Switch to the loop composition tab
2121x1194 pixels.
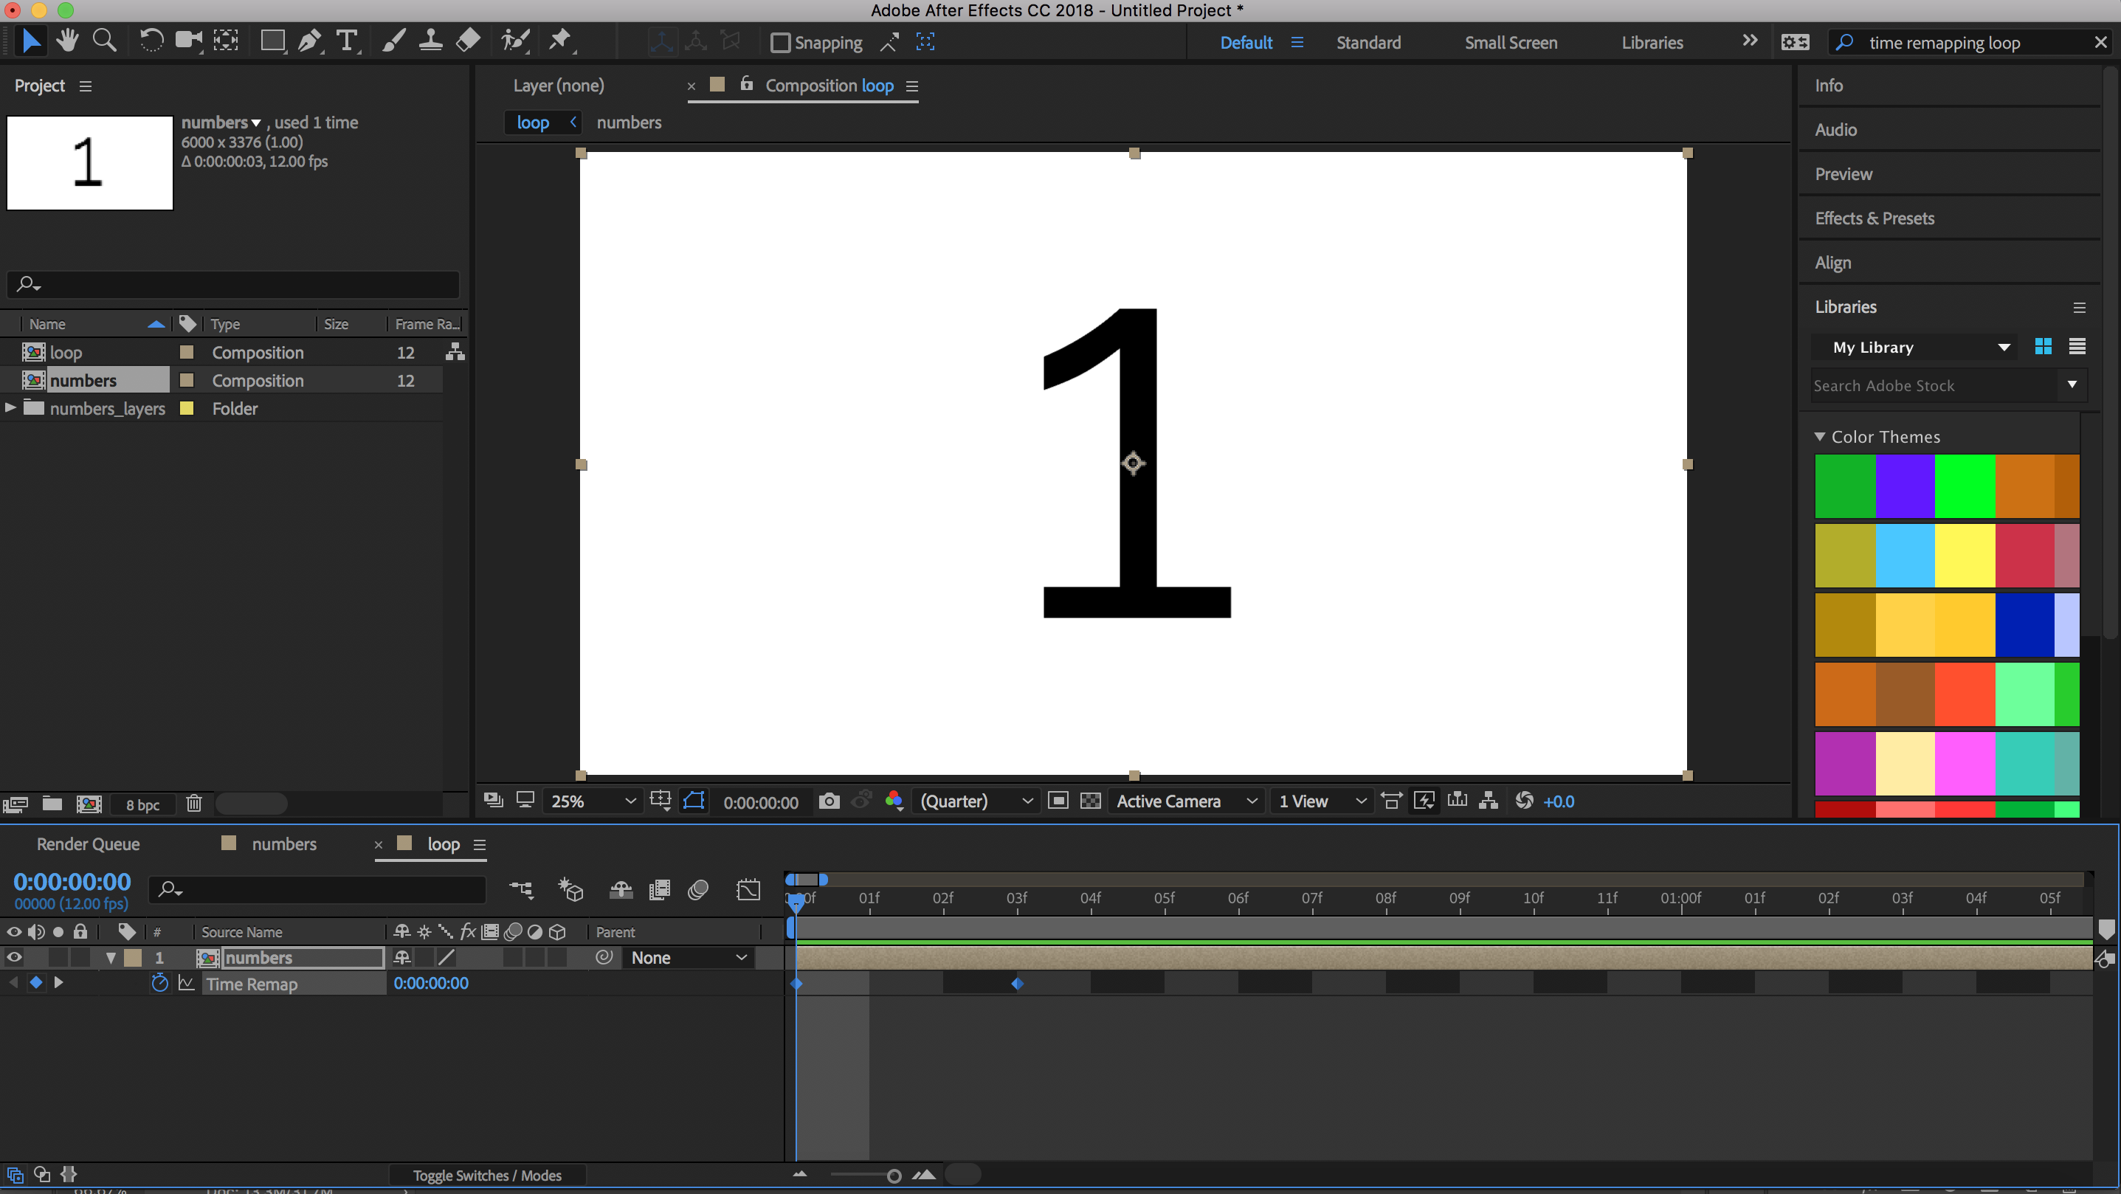(x=534, y=122)
